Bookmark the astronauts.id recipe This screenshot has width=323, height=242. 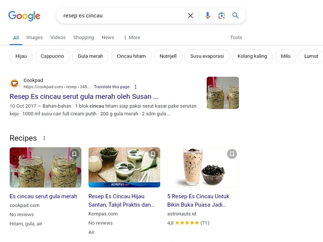[x=232, y=154]
